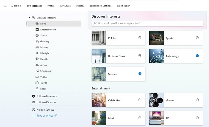Click the Hidden Sources blocked icon
Image resolution: width=209 pixels, height=127 pixels.
33,110
